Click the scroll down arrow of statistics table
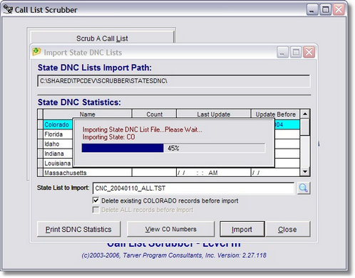The width and height of the screenshot is (355, 278). point(305,171)
